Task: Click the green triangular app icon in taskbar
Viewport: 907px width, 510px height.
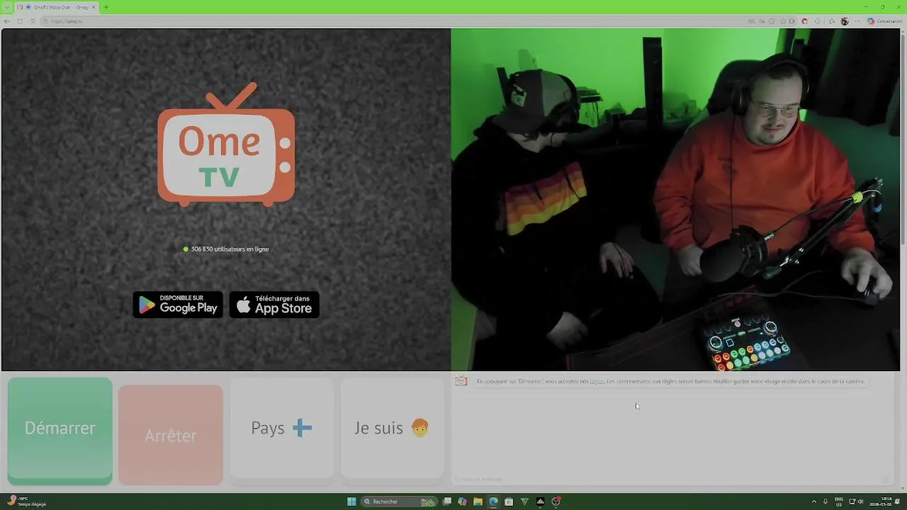Action: (524, 501)
